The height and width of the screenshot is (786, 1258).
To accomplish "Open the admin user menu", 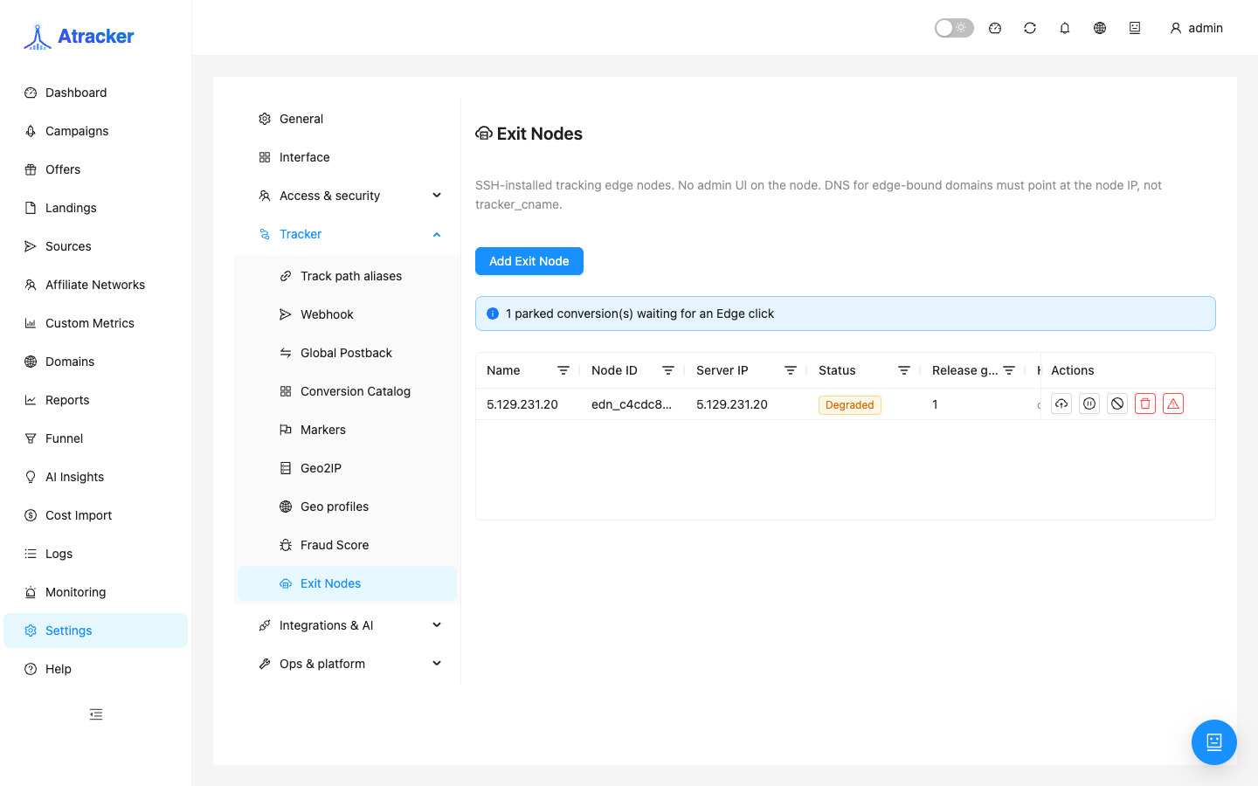I will coord(1196,28).
